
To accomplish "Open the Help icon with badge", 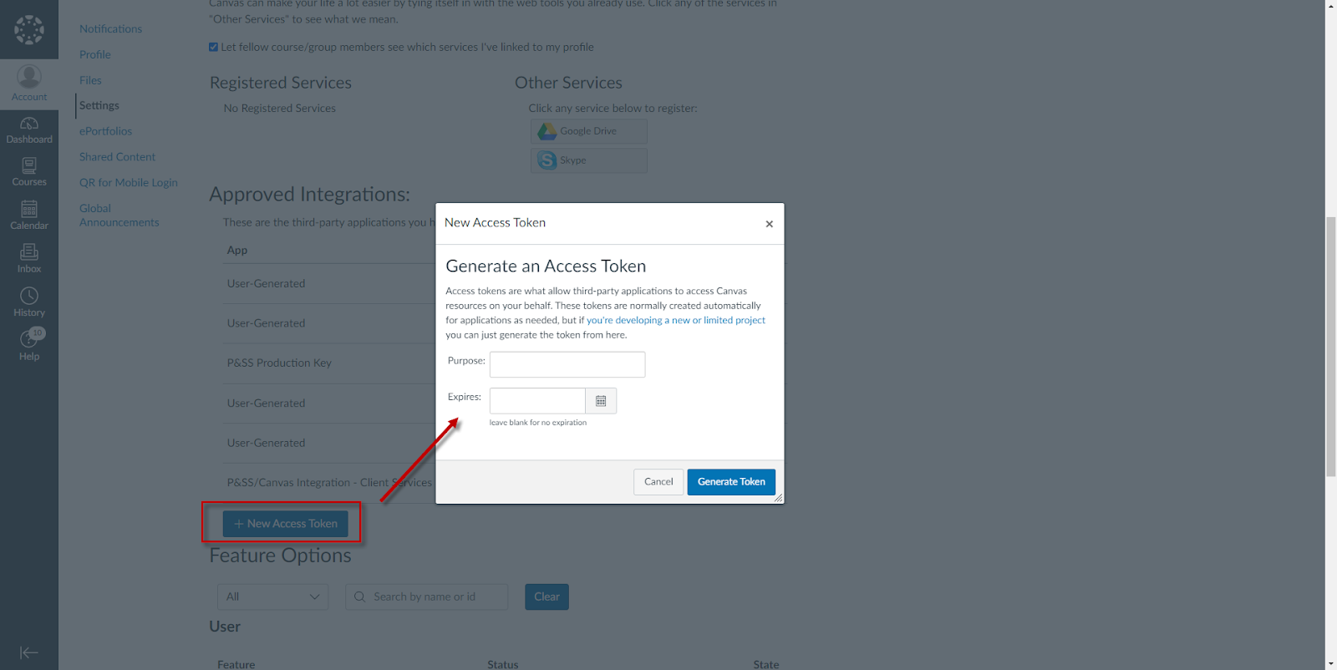I will click(29, 345).
